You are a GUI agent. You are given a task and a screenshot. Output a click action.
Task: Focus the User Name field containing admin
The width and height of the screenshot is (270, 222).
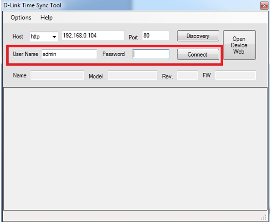[x=69, y=54]
